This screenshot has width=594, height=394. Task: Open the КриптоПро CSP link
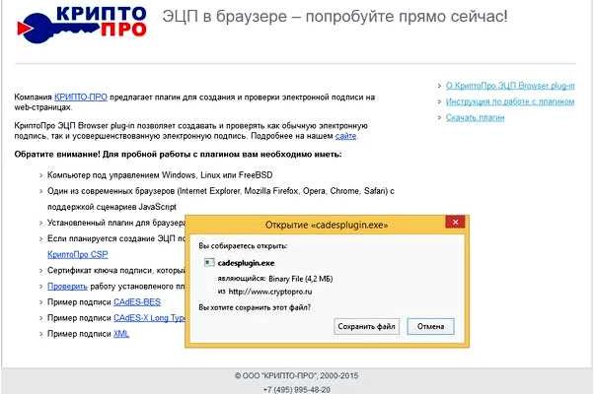point(78,254)
